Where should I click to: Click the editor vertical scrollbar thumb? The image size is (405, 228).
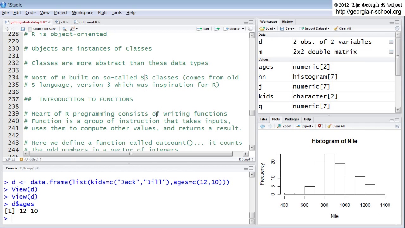pos(252,113)
